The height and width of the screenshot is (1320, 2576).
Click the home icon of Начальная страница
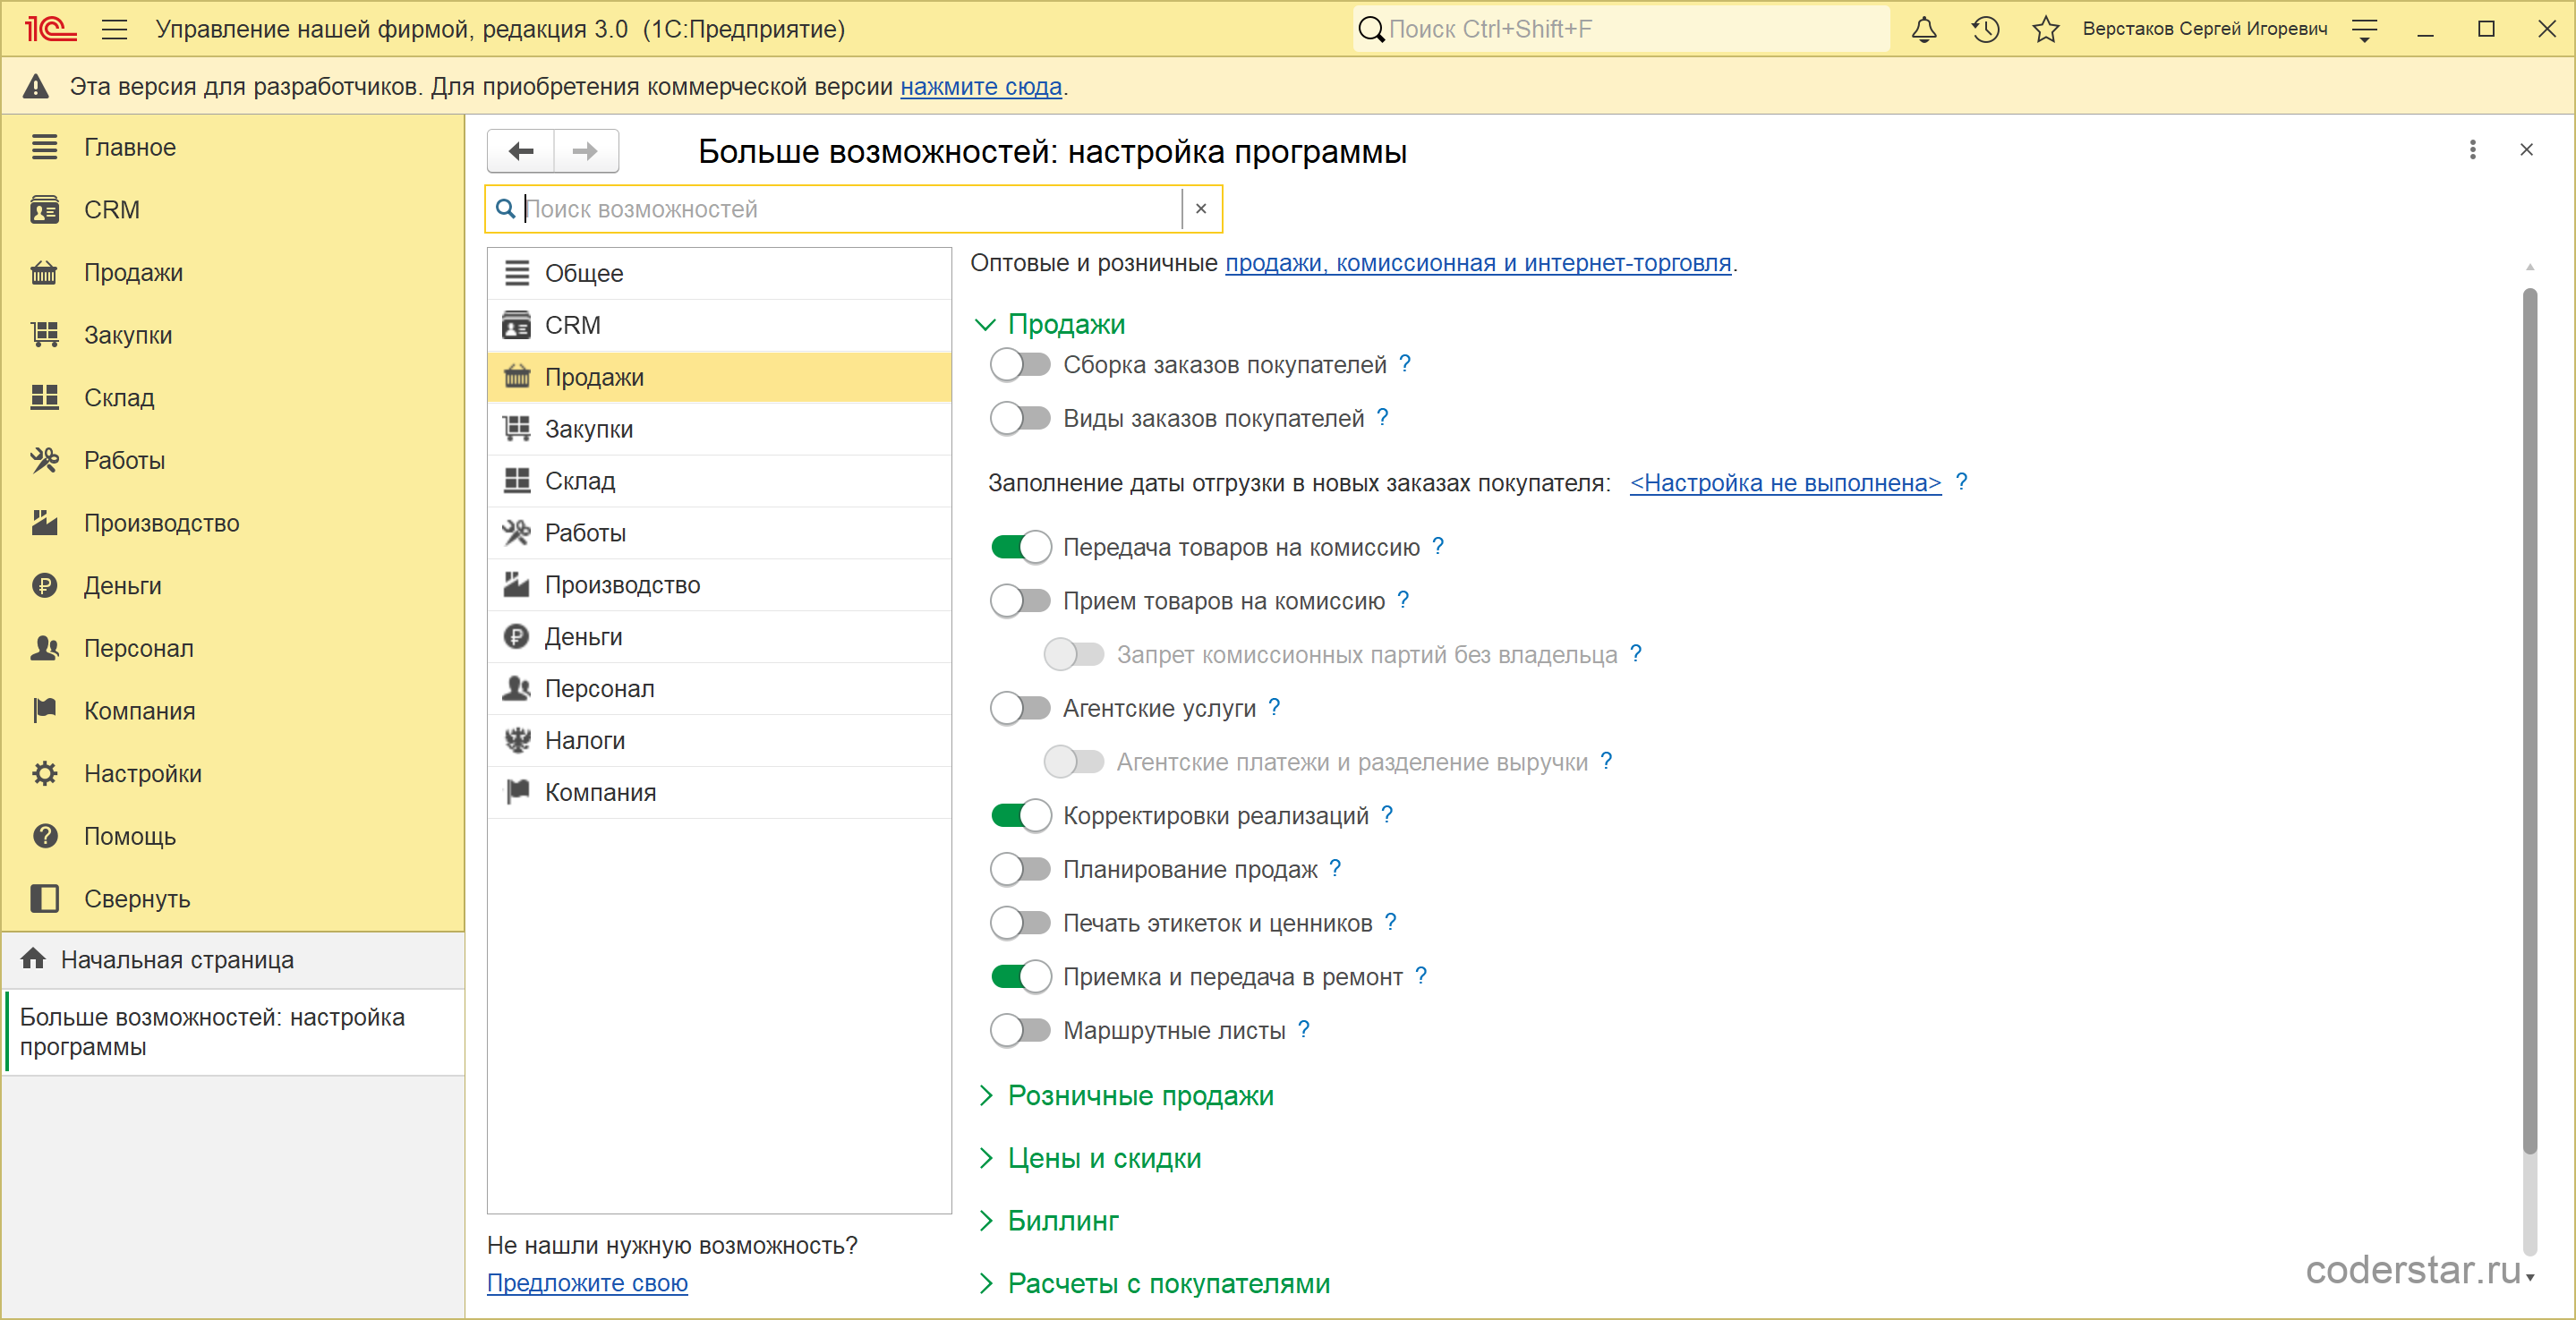33,959
